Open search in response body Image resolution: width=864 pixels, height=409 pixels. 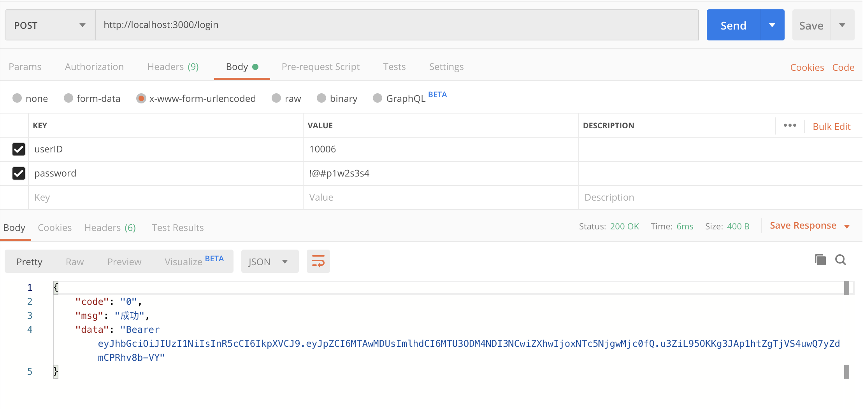(840, 260)
